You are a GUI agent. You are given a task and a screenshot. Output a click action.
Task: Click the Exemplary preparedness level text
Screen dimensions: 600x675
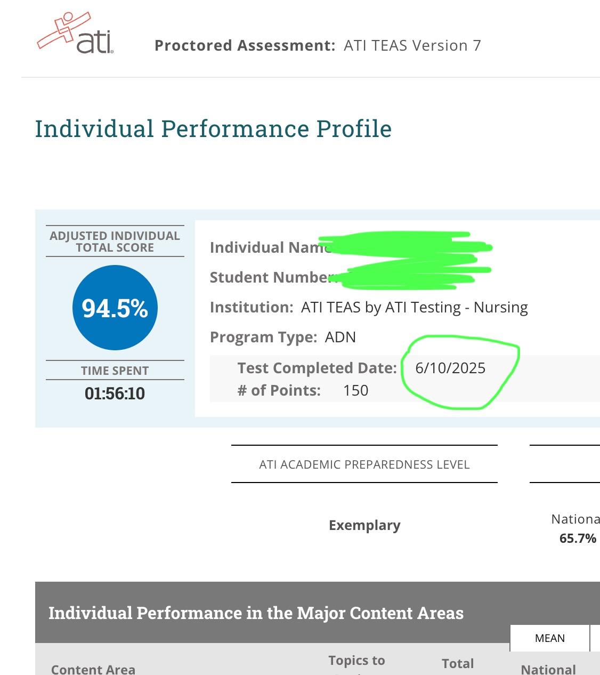(364, 525)
